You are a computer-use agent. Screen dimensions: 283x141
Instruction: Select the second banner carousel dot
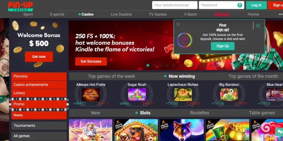click(154, 65)
